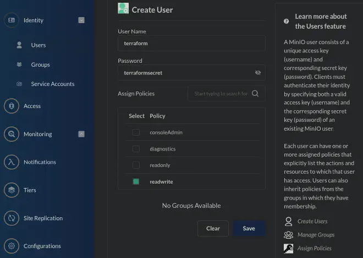Click the Users person icon in sidebar
The width and height of the screenshot is (363, 258).
pyautogui.click(x=19, y=45)
